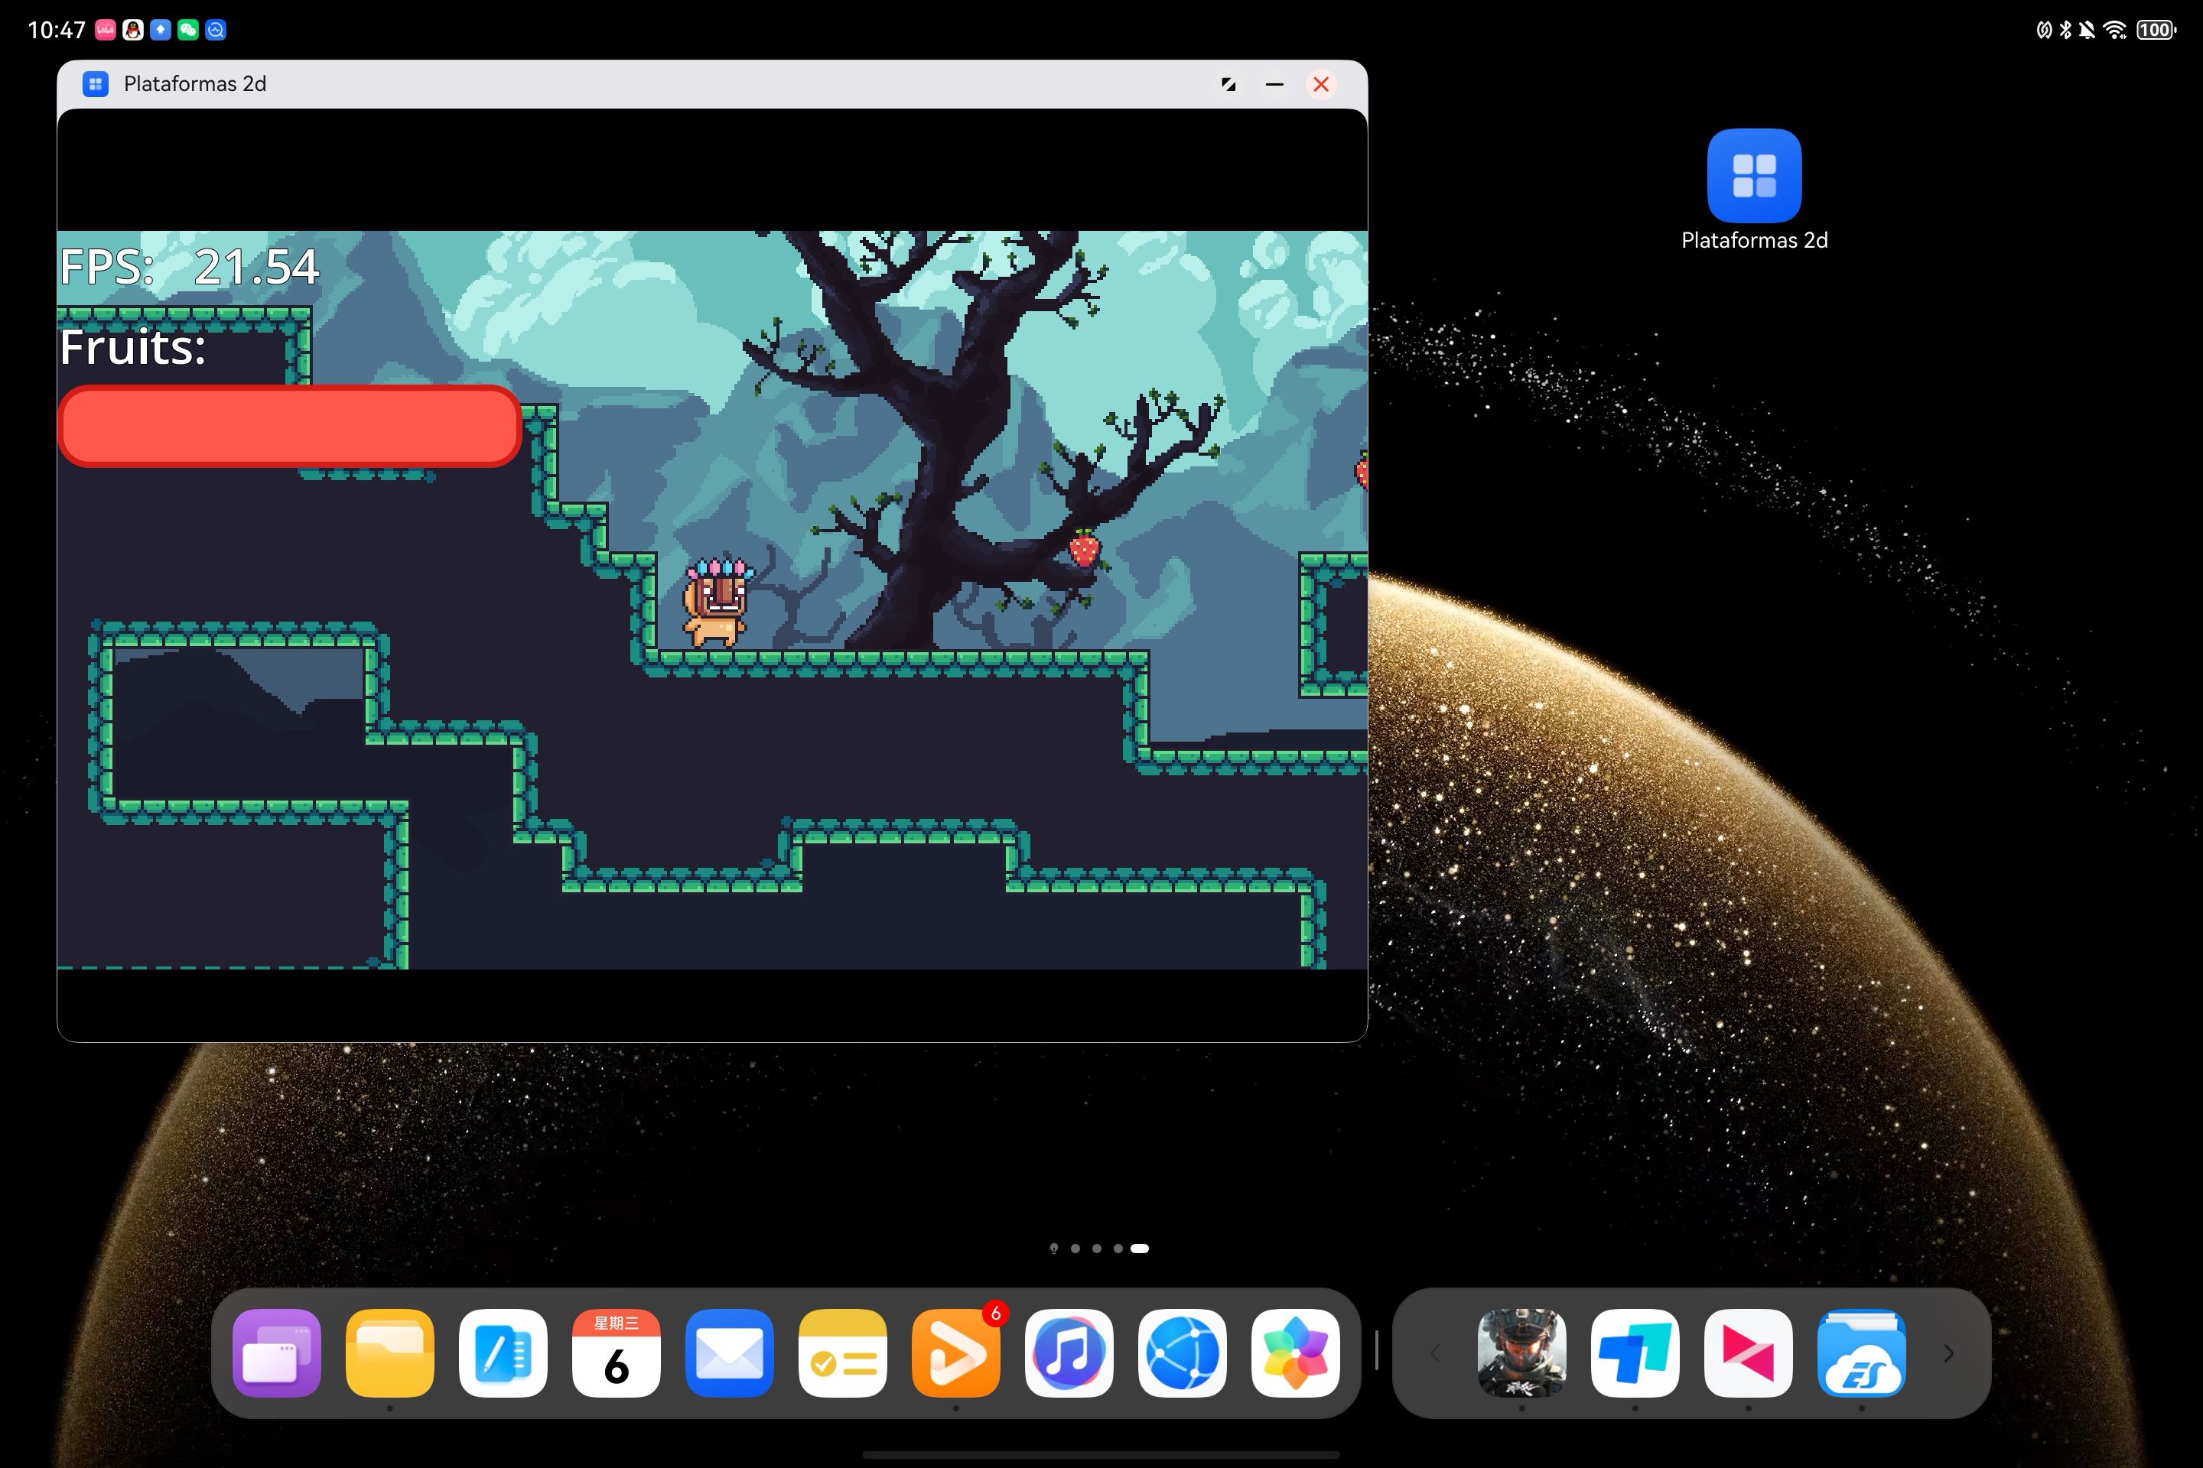This screenshot has height=1468, width=2203.
Task: Show previous recent apps with left chevron
Action: (1435, 1353)
